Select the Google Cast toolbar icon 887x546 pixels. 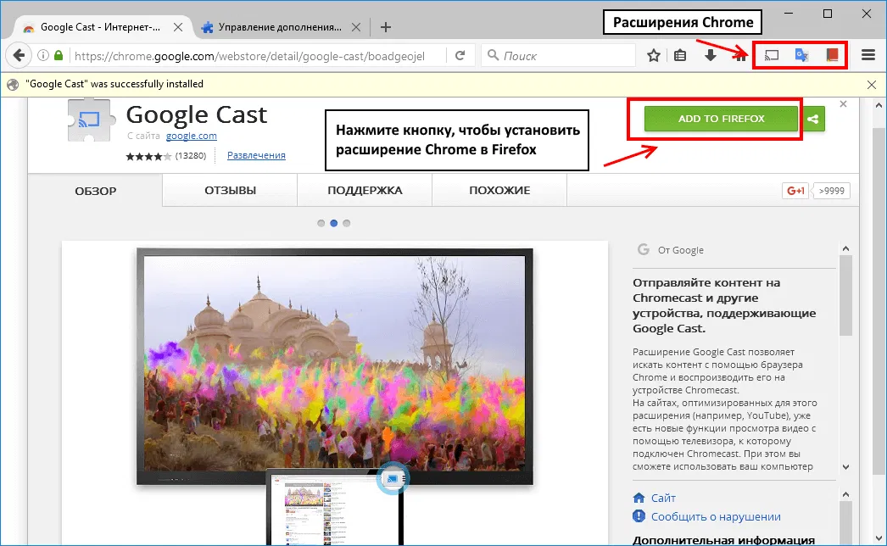(x=770, y=54)
